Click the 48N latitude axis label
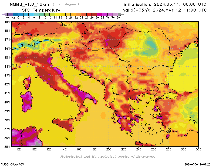 tap(7, 31)
